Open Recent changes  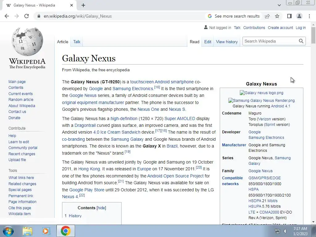point(22,154)
